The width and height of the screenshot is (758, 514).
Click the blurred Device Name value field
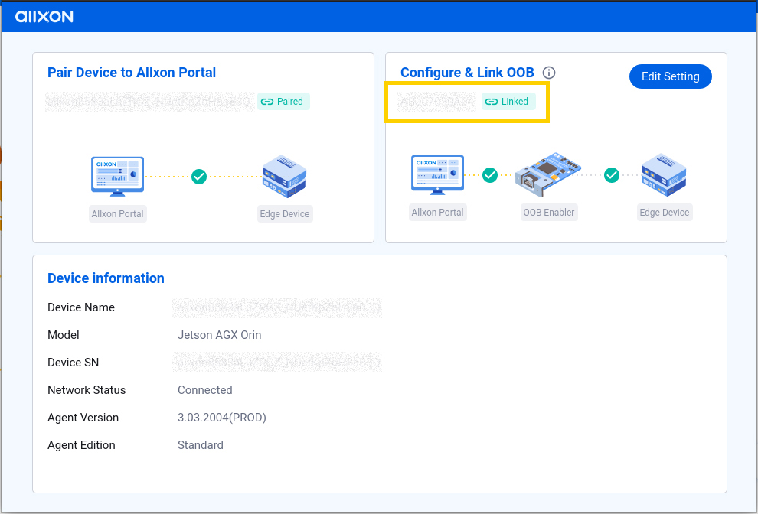277,307
